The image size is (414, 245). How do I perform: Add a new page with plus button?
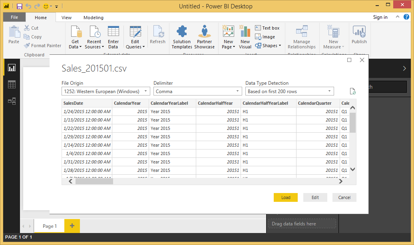72,226
